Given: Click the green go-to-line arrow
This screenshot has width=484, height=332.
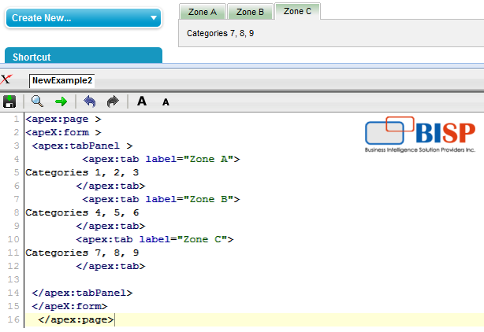Looking at the screenshot, I should click(61, 101).
